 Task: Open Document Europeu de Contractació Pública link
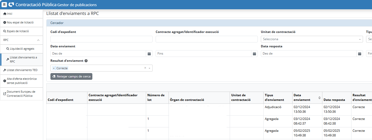21,94
